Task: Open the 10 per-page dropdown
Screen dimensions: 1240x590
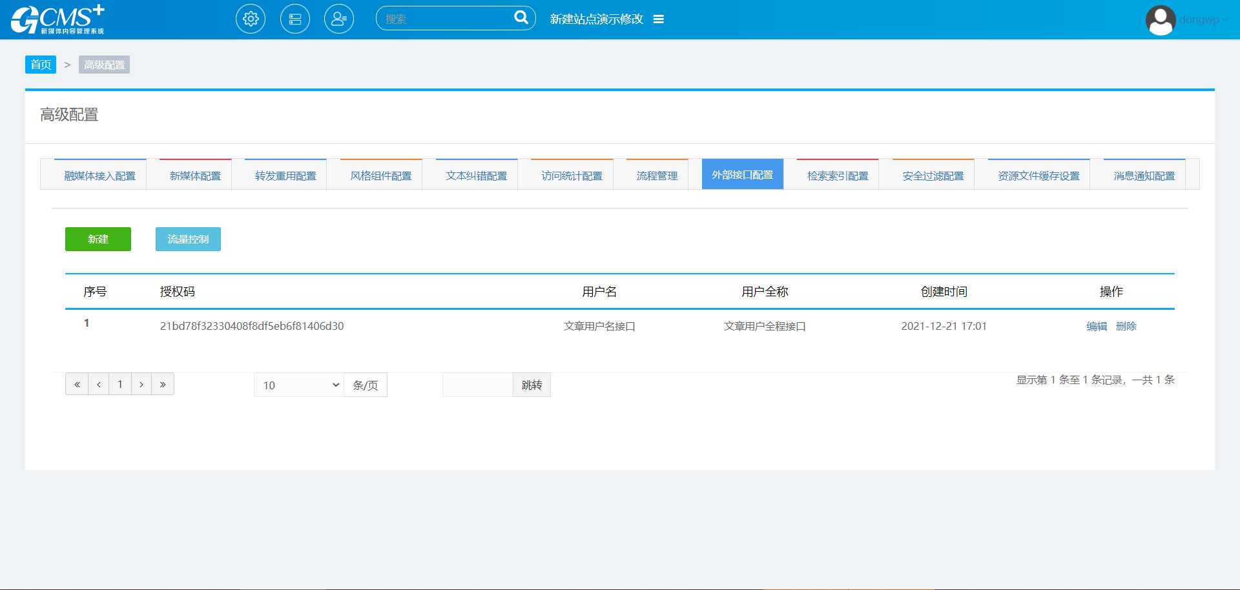Action: (299, 385)
